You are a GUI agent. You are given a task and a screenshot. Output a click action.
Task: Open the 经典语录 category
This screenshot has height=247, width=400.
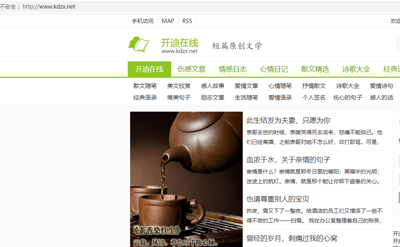(x=144, y=98)
